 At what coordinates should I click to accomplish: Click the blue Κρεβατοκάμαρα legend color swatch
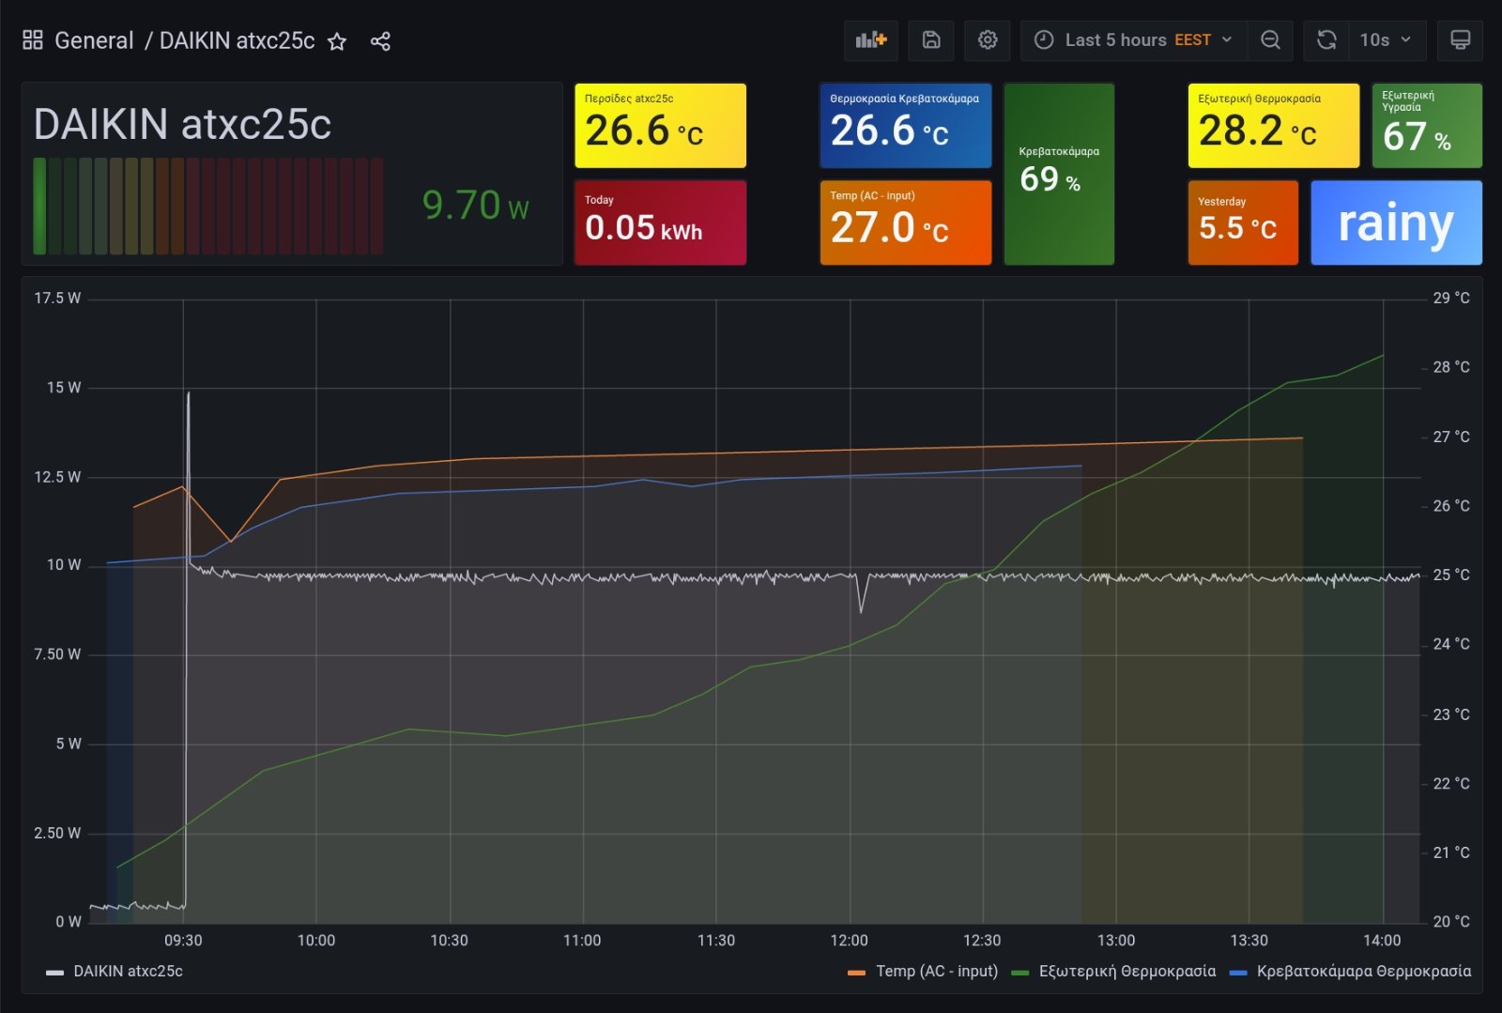[1238, 973]
